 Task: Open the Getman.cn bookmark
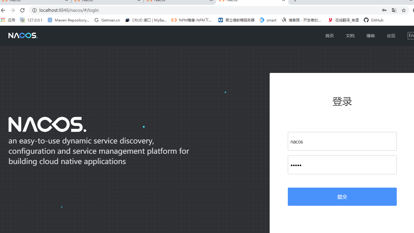pos(107,20)
